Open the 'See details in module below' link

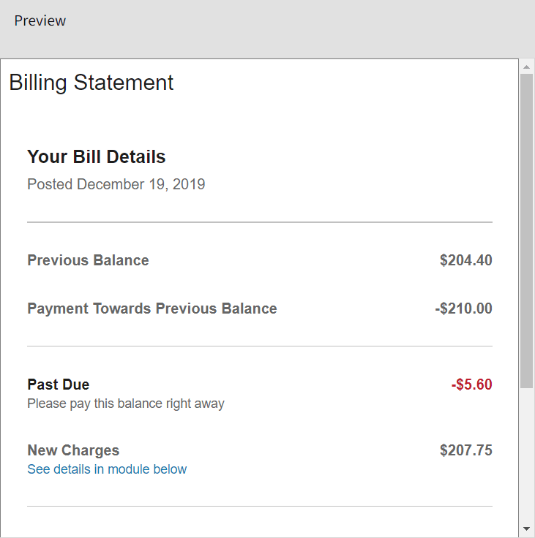[x=107, y=469]
